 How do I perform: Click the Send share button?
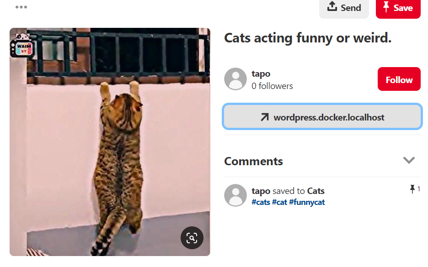pos(344,8)
